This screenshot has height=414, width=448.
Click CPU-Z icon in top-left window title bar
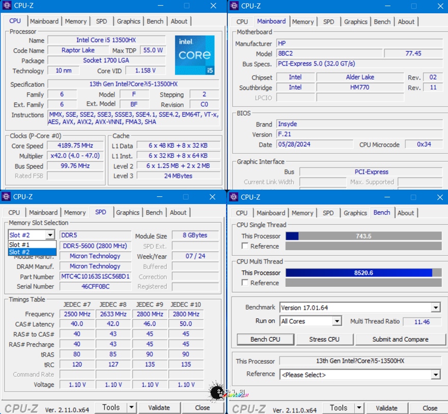click(x=7, y=6)
